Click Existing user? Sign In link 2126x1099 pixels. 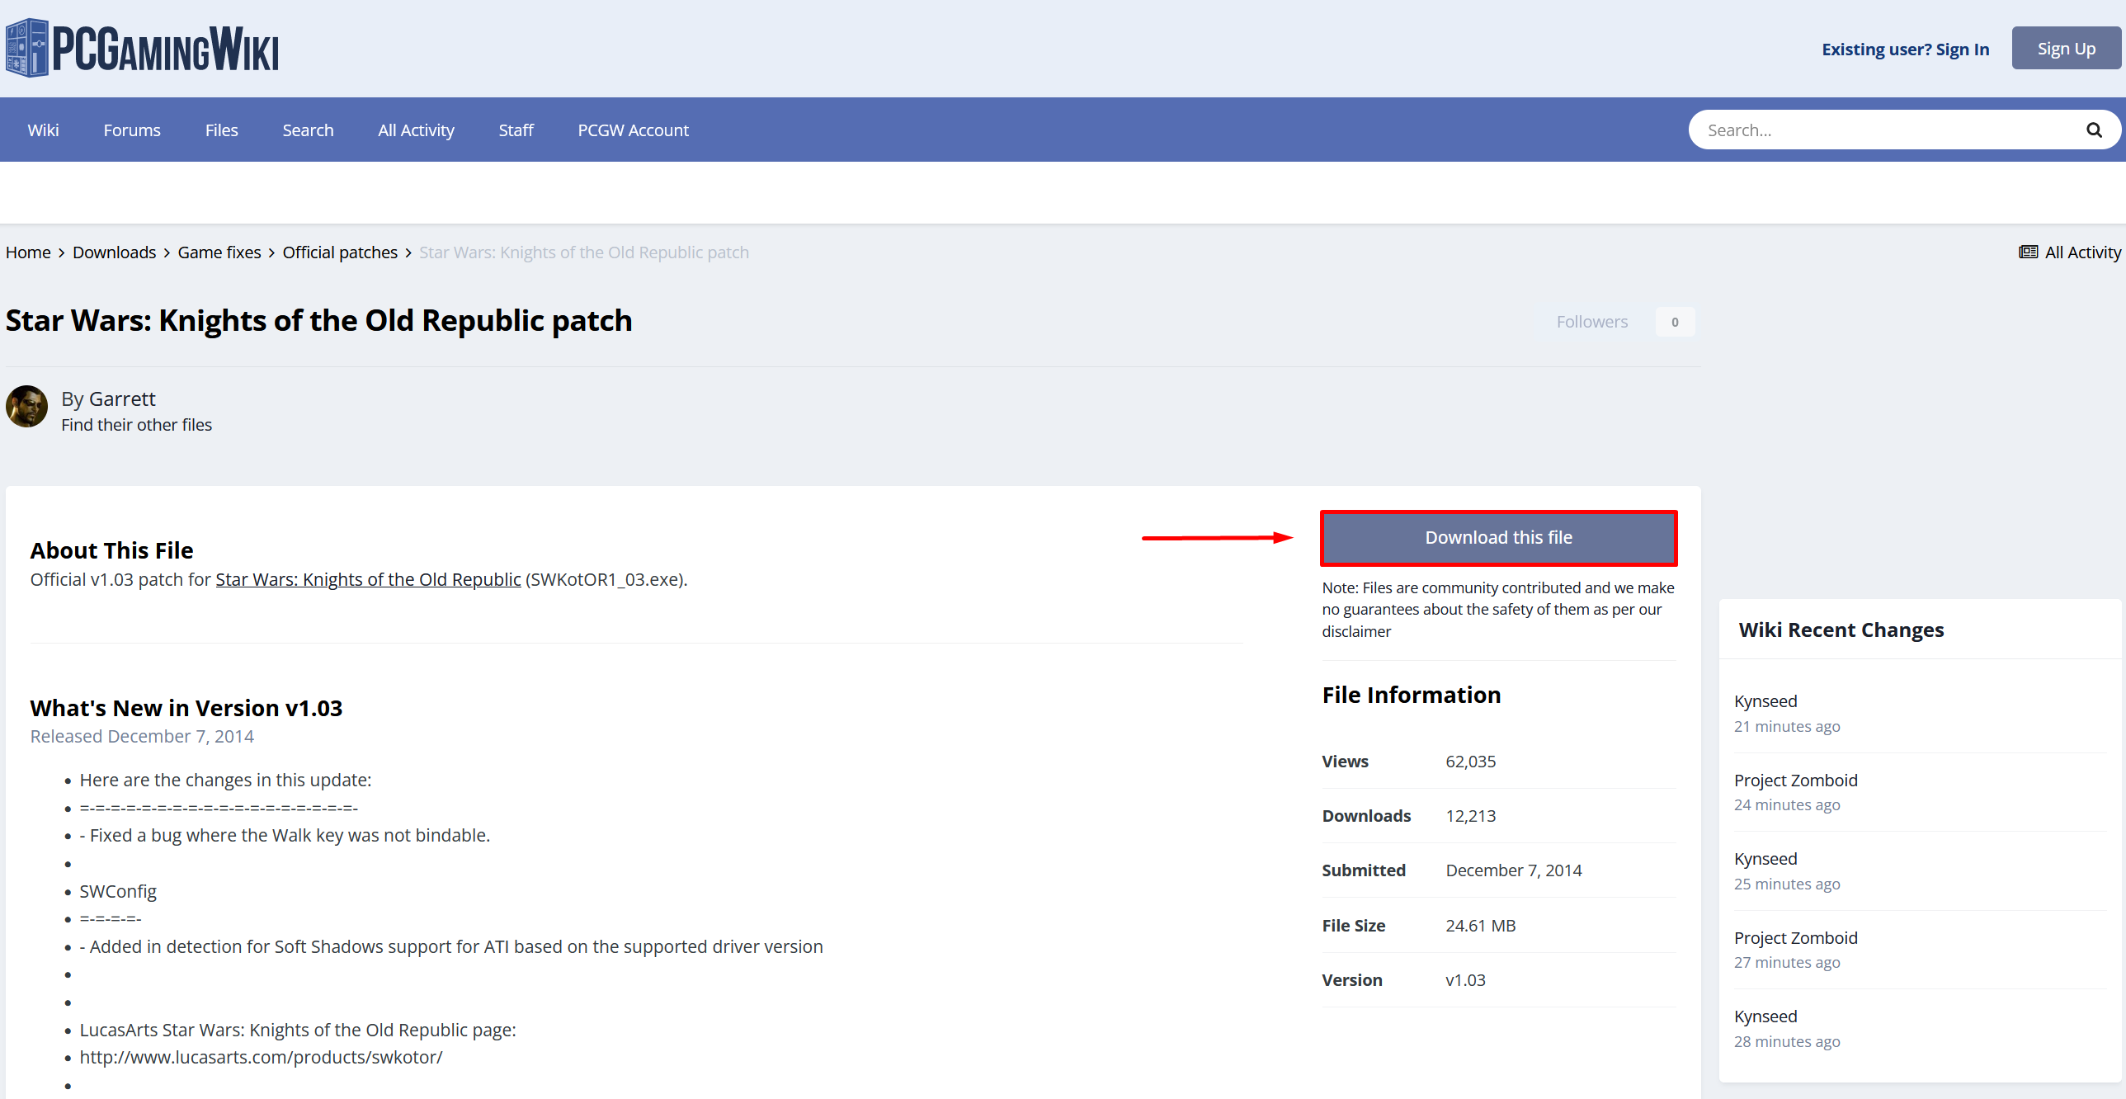(x=1905, y=50)
